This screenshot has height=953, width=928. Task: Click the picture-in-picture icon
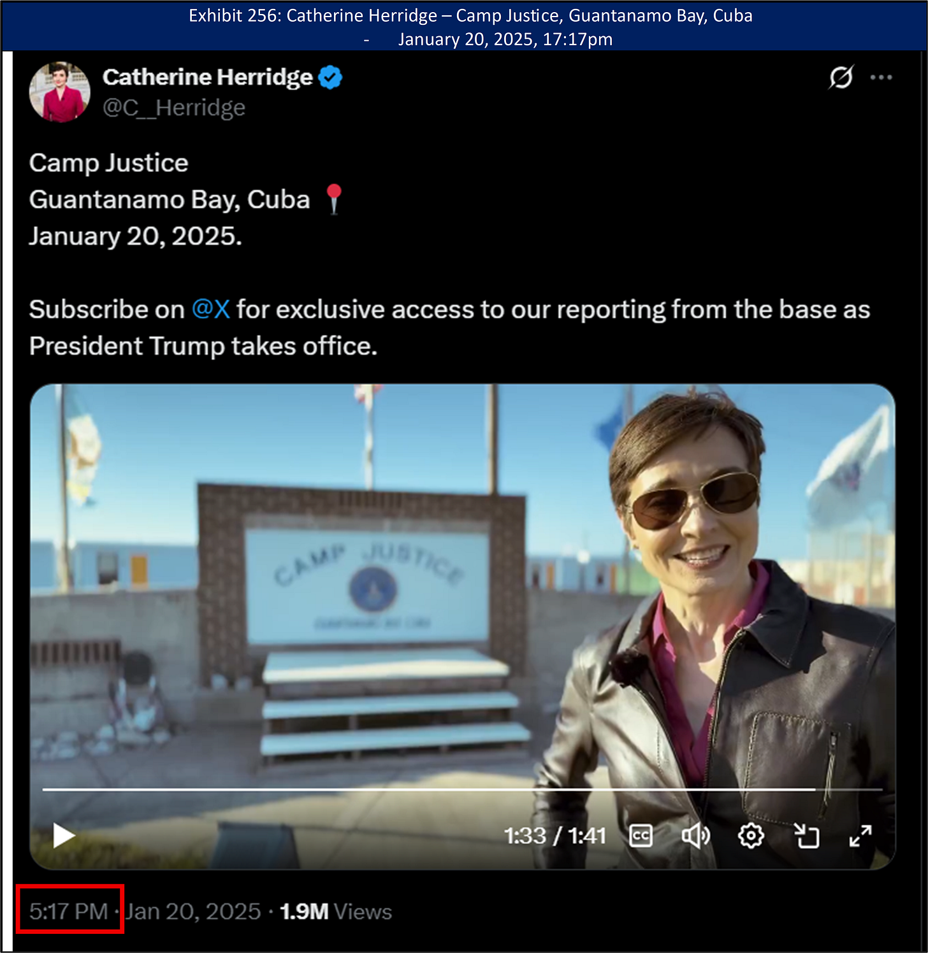tap(806, 836)
